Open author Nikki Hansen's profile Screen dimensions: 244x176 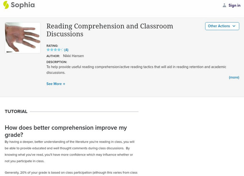click(73, 56)
